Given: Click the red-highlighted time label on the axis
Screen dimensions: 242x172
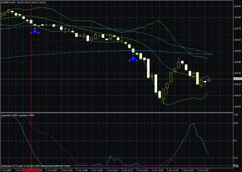Looking at the screenshot, I should [31, 170].
